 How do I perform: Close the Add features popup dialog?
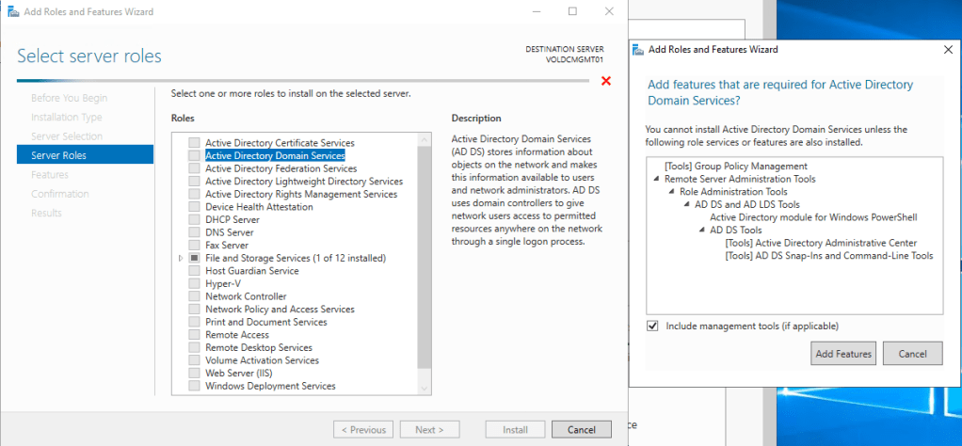pyautogui.click(x=946, y=50)
